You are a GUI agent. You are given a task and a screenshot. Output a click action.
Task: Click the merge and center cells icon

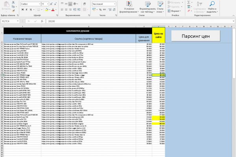coord(85,9)
